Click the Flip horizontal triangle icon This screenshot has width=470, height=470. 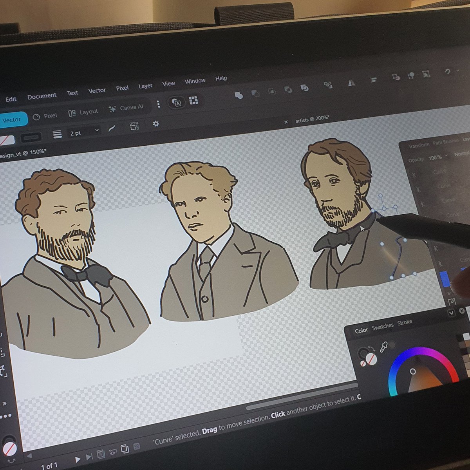coord(352,82)
